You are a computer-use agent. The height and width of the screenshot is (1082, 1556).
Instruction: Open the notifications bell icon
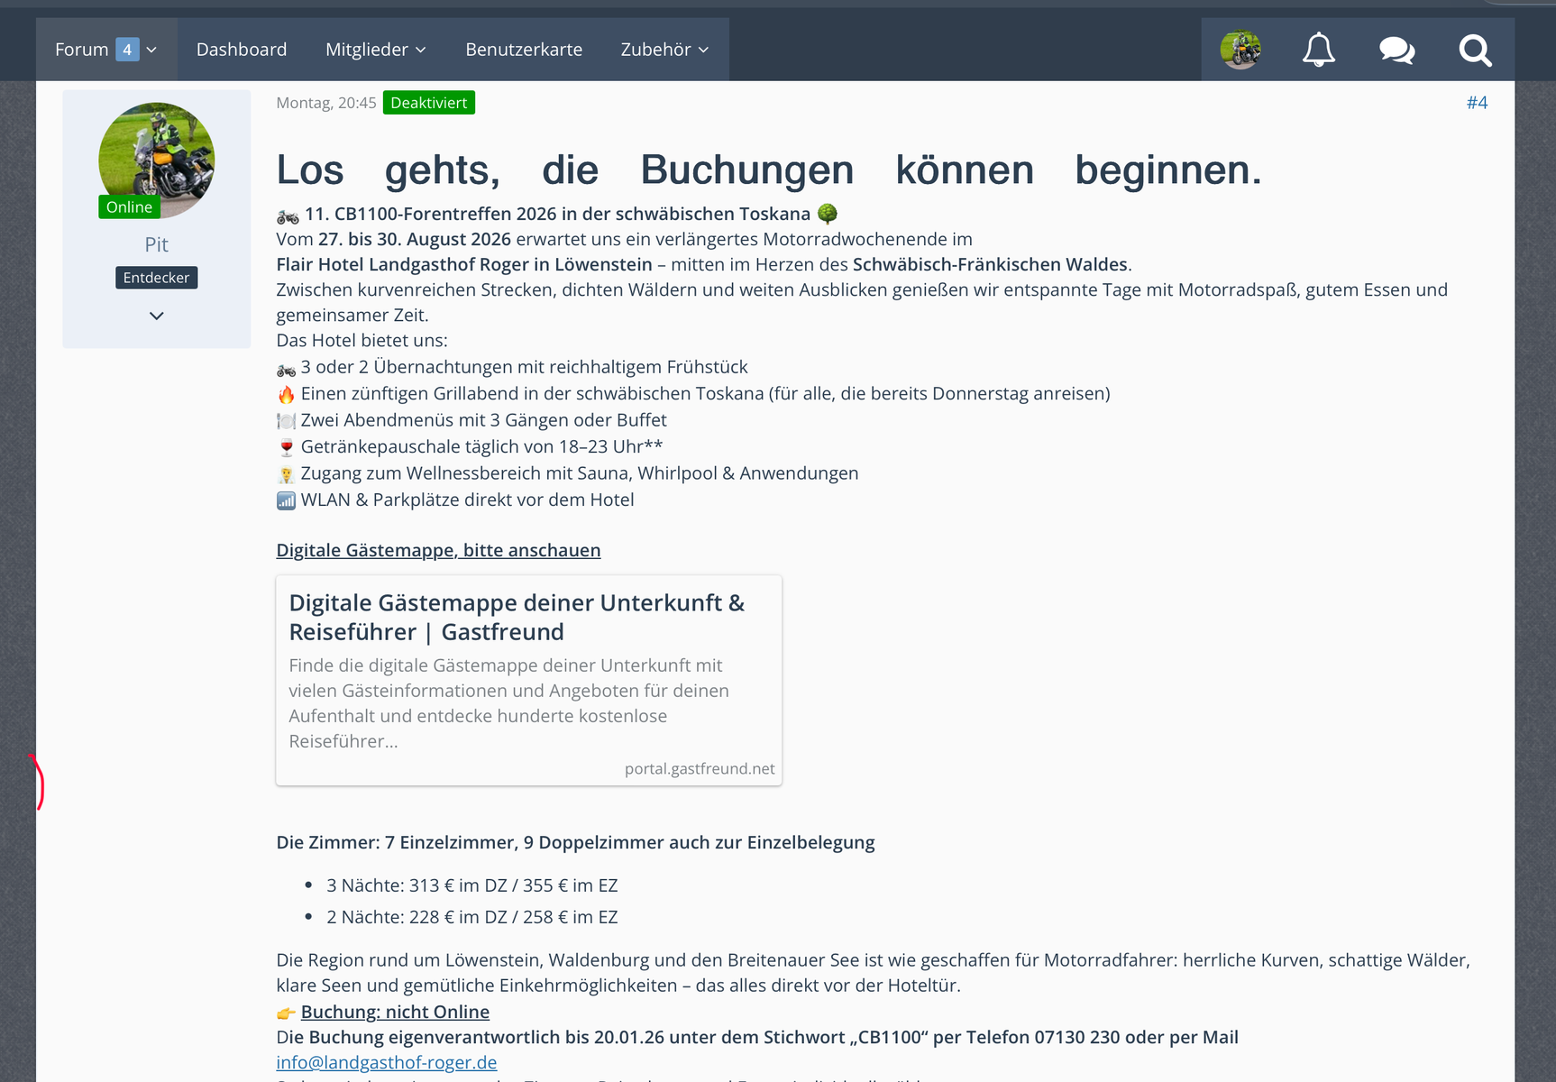1318,50
